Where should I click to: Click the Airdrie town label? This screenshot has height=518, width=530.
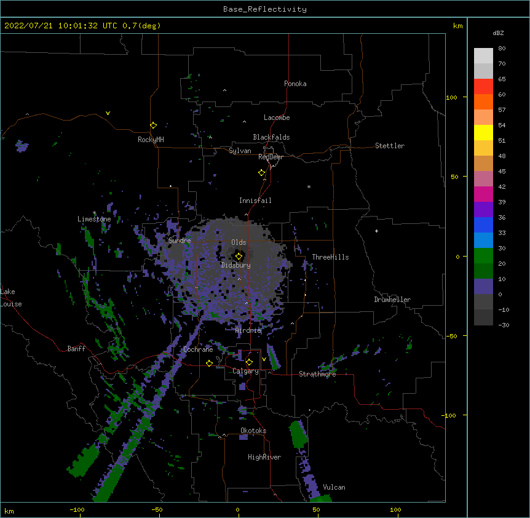pyautogui.click(x=248, y=330)
